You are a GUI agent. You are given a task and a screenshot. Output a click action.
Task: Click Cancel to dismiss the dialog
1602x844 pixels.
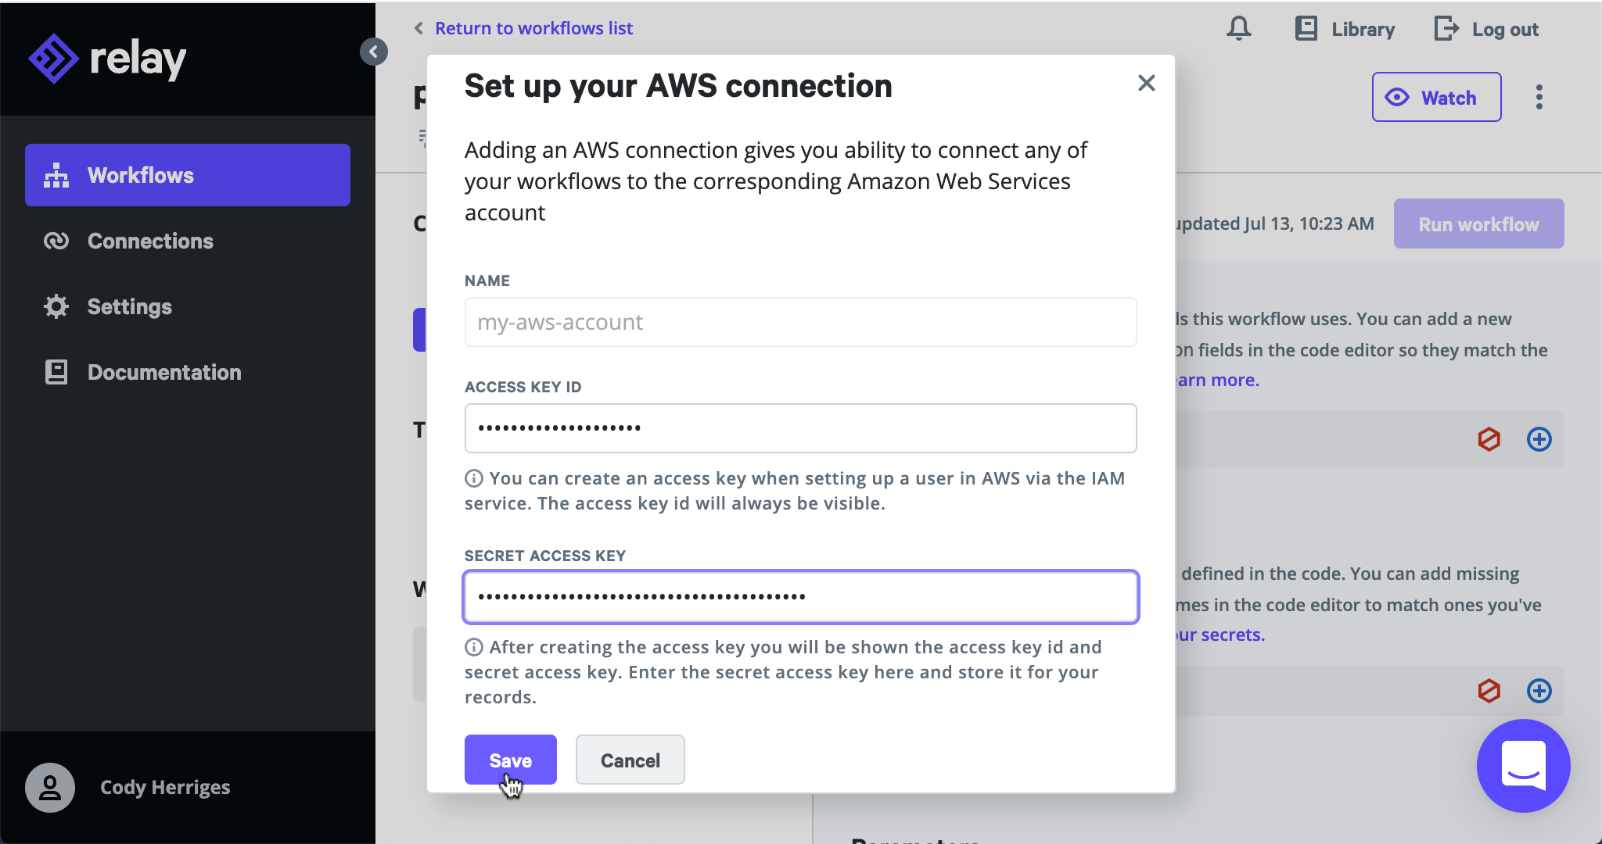tap(630, 760)
